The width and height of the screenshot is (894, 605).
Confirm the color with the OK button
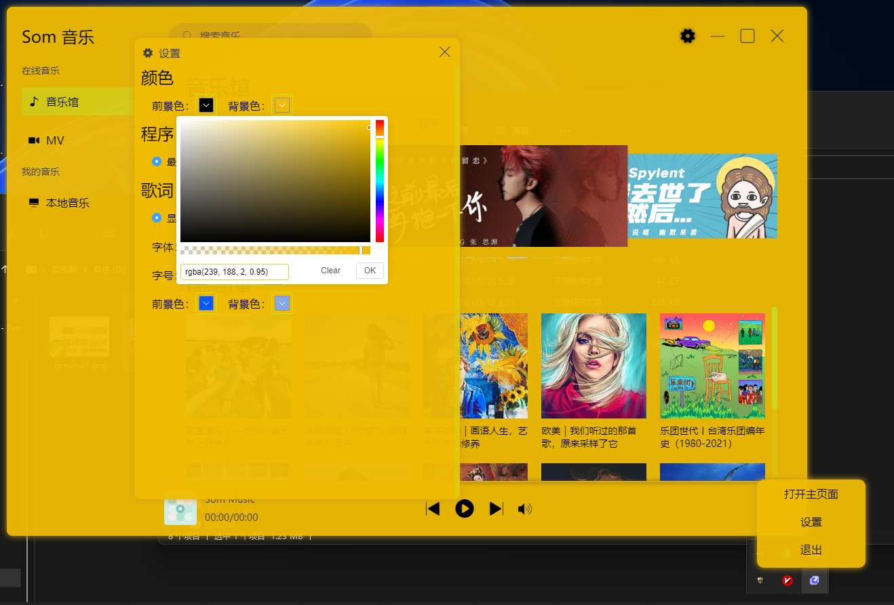(x=370, y=271)
